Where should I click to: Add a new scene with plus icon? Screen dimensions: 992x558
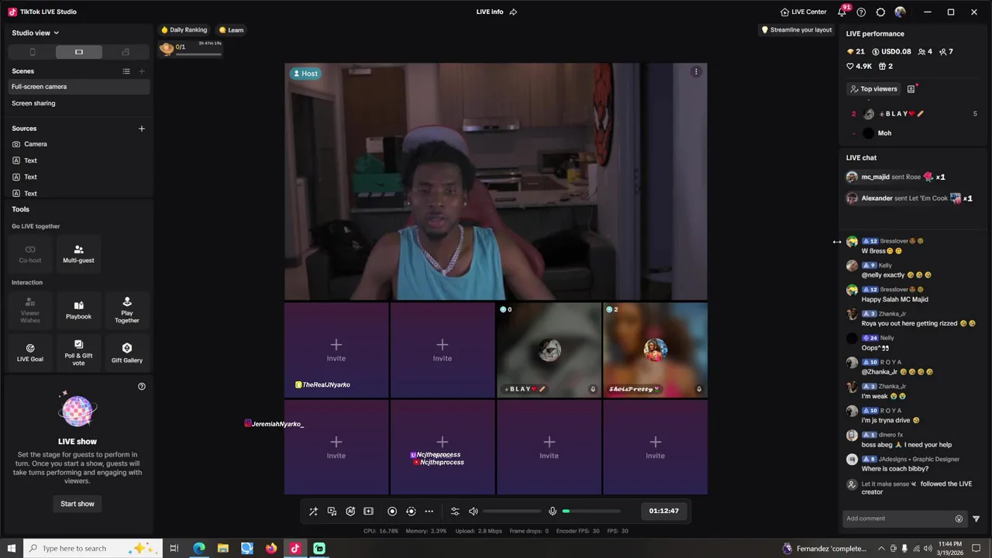[x=141, y=71]
